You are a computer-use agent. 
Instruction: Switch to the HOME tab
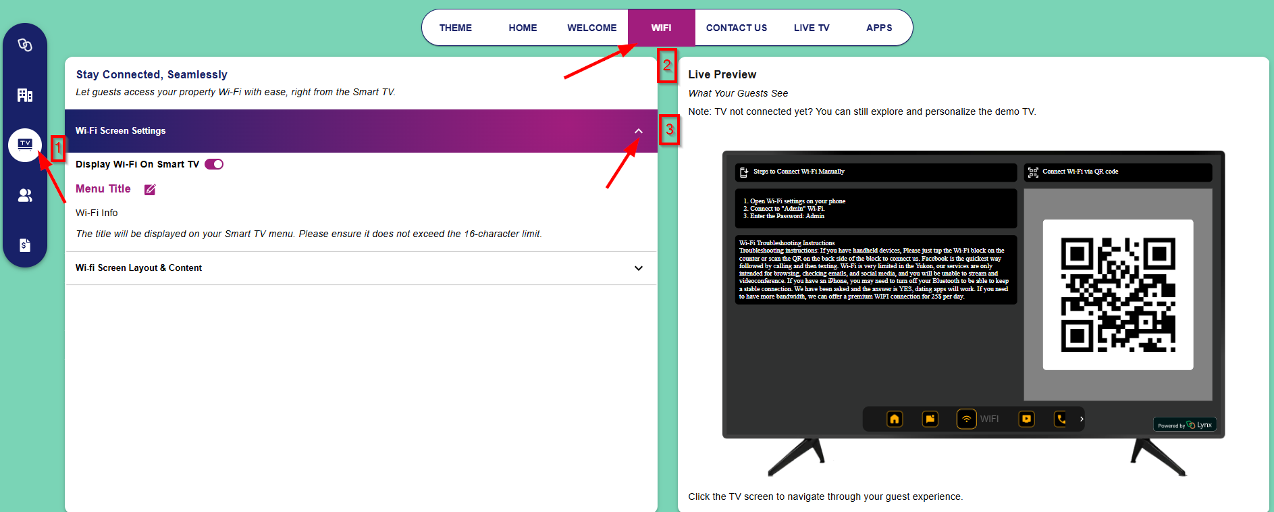523,28
